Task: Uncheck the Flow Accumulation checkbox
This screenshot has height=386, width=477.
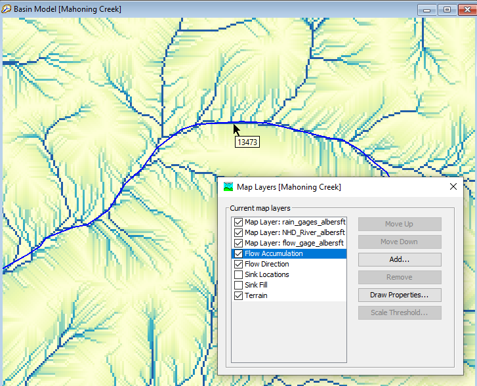Action: click(239, 253)
